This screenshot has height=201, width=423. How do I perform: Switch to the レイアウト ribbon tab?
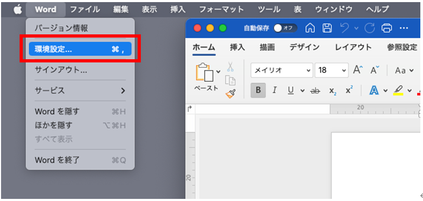point(353,48)
